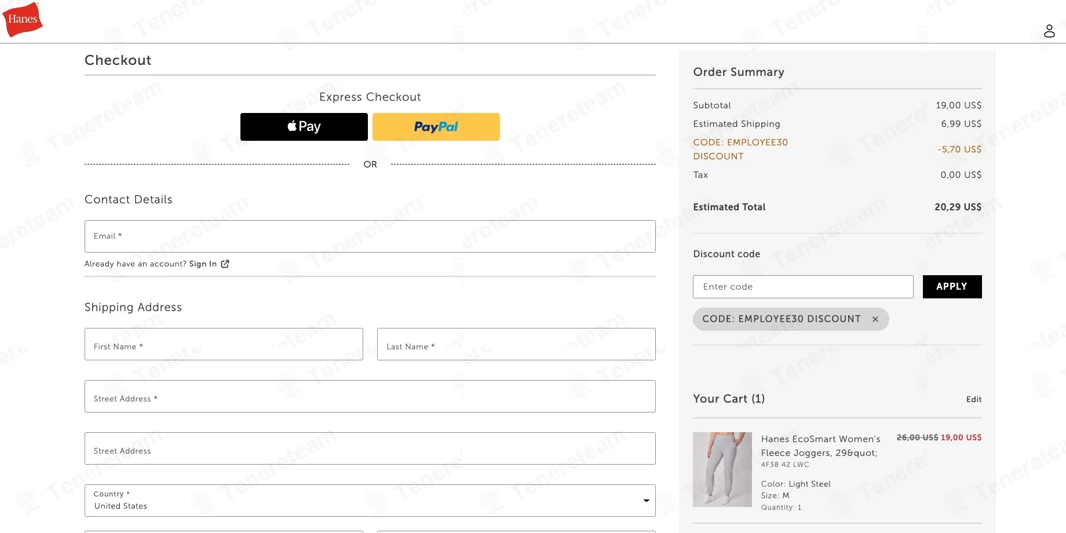Click the Enter code discount field
1066x533 pixels.
pyautogui.click(x=803, y=287)
